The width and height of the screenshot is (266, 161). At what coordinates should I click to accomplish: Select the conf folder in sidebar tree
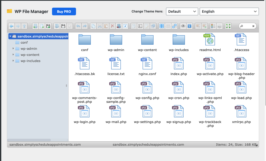pos(24,42)
